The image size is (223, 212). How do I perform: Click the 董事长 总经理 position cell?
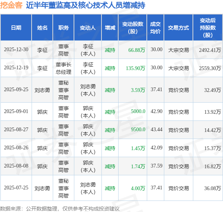(64, 68)
